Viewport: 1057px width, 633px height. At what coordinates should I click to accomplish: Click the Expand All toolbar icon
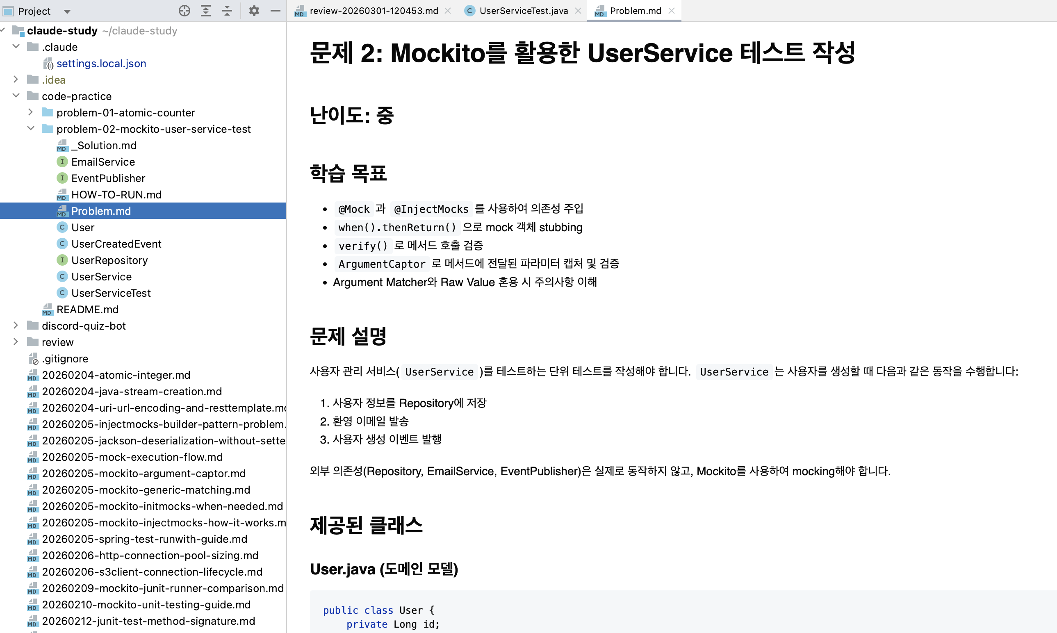coord(205,11)
